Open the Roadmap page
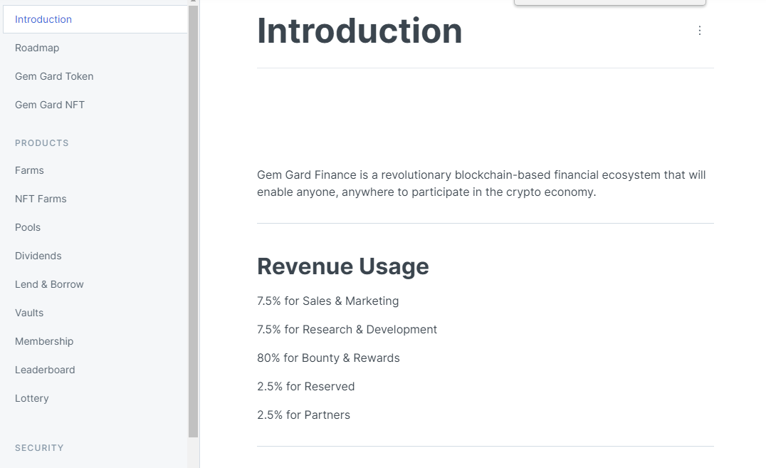 pos(37,48)
